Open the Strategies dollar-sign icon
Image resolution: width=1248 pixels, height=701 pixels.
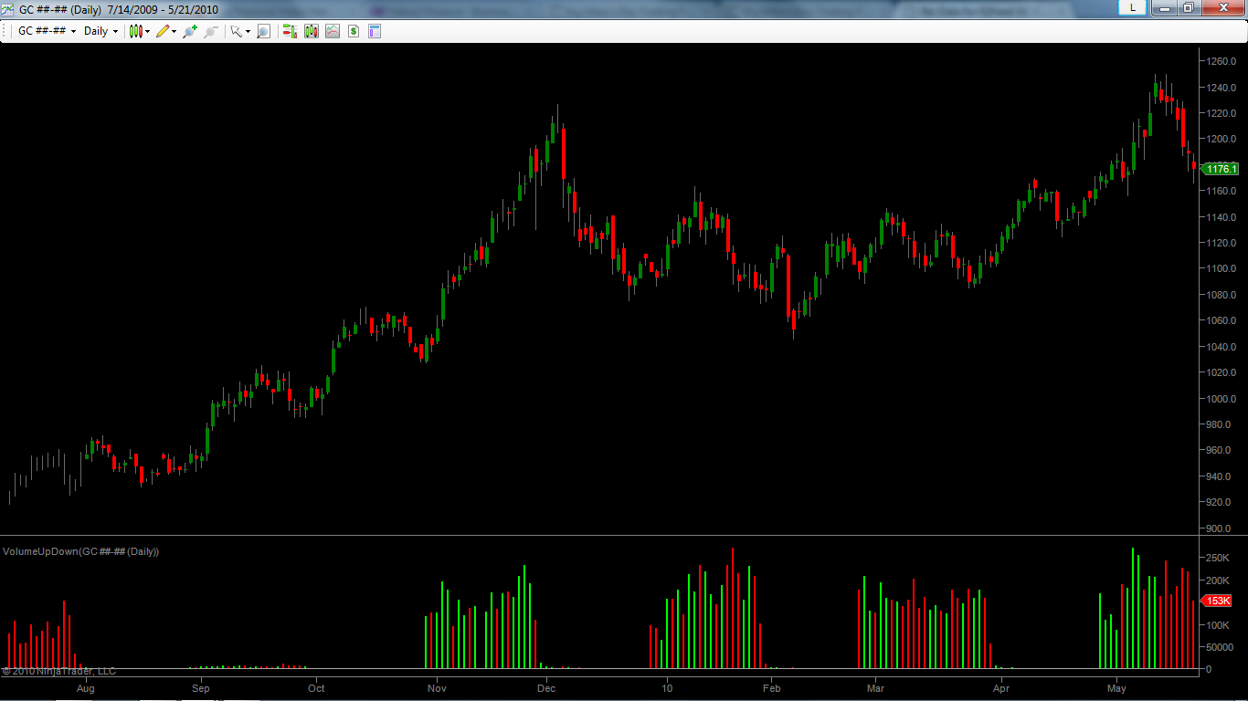pyautogui.click(x=354, y=31)
